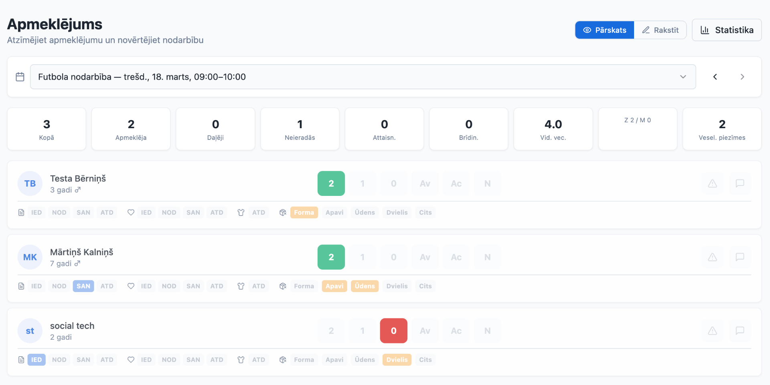Switch to the Rakstīt tab
This screenshot has height=385, width=770.
tap(660, 30)
